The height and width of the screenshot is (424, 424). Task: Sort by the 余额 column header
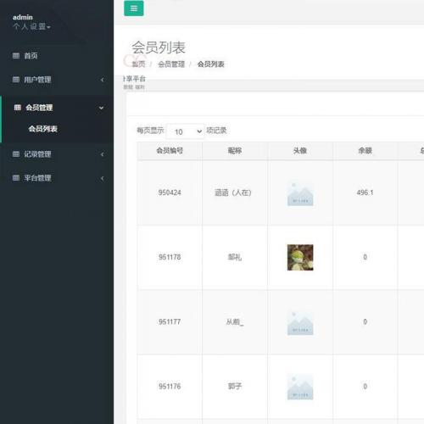pyautogui.click(x=365, y=150)
